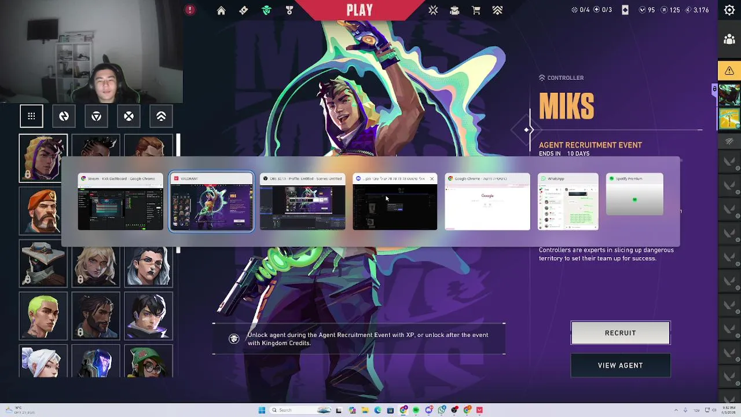741x417 pixels.
Task: Click the RECRUIT button
Action: (621, 333)
